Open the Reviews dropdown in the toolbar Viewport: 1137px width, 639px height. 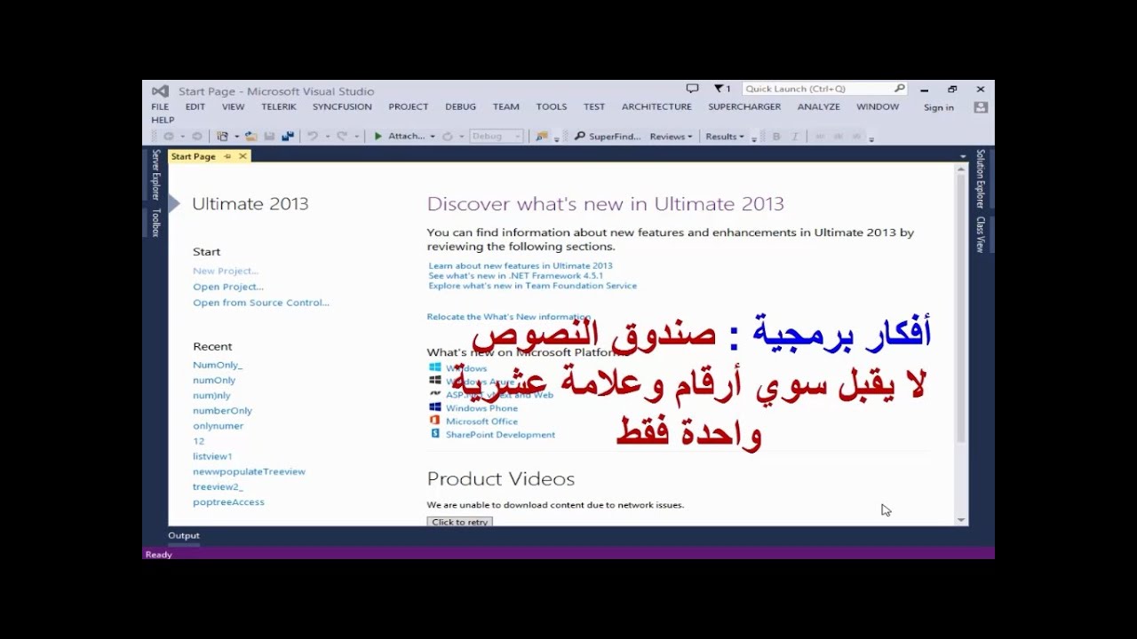671,137
